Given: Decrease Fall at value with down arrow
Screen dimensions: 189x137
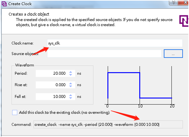Looking at the screenshot, I should (x=71, y=98).
